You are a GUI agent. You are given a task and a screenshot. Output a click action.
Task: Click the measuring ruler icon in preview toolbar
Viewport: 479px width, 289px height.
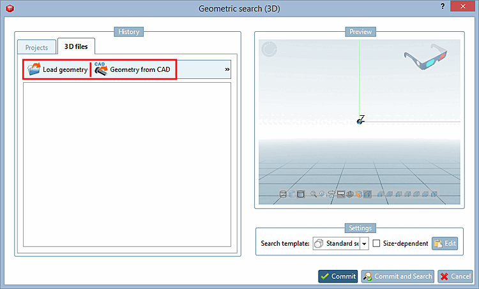click(x=341, y=194)
